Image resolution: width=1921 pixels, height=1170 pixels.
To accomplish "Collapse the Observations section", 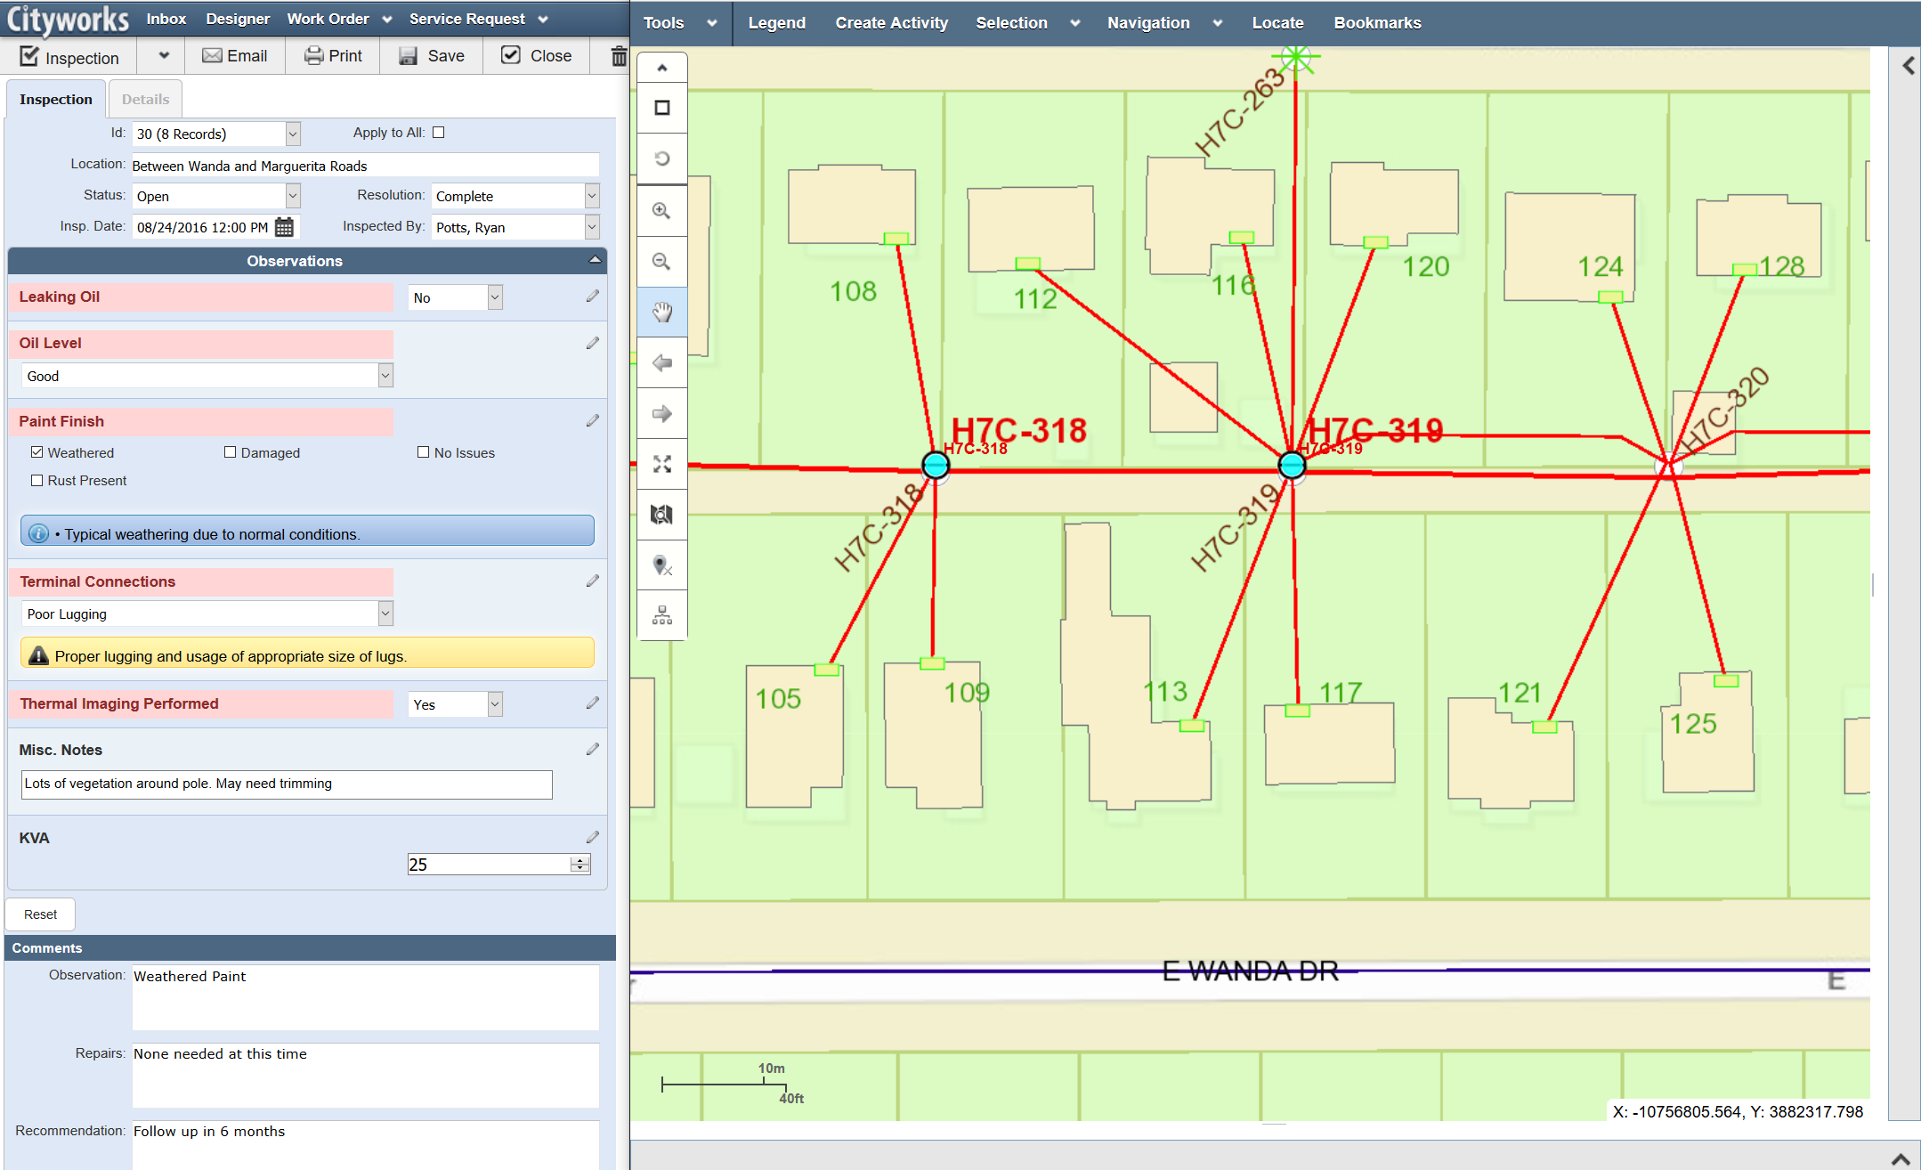I will 595,260.
